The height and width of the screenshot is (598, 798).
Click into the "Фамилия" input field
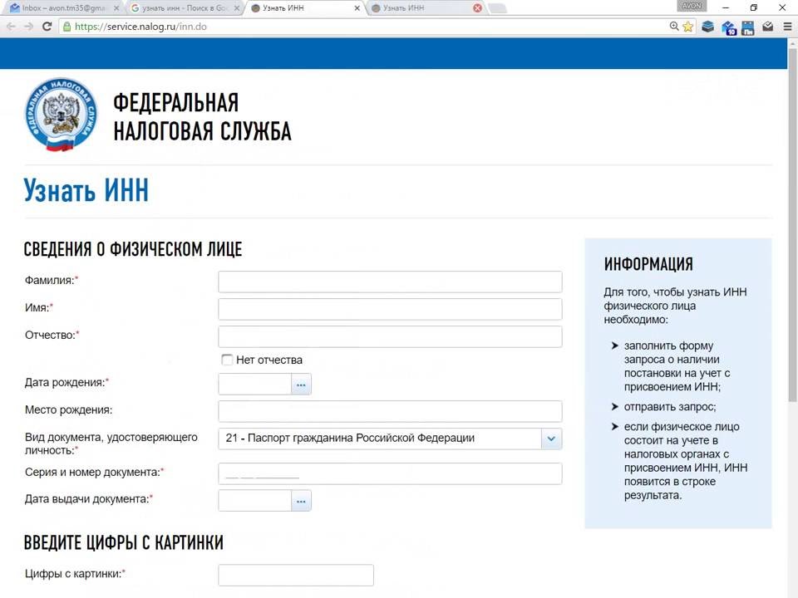390,282
